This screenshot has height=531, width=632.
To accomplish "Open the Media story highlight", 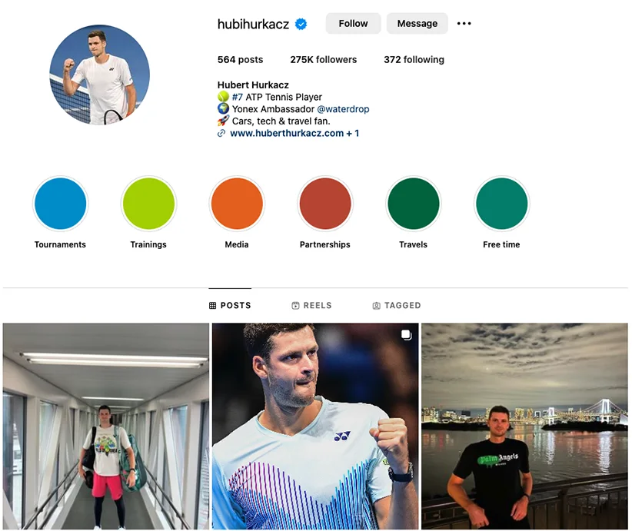I will coord(237,204).
